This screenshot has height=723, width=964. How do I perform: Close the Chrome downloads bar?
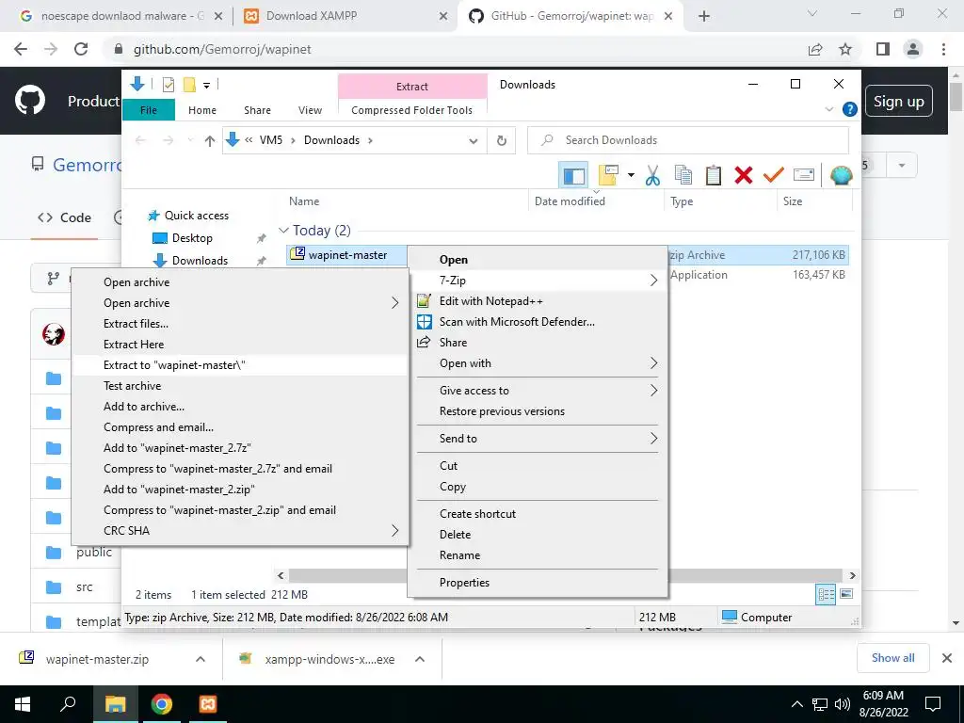[x=947, y=658]
